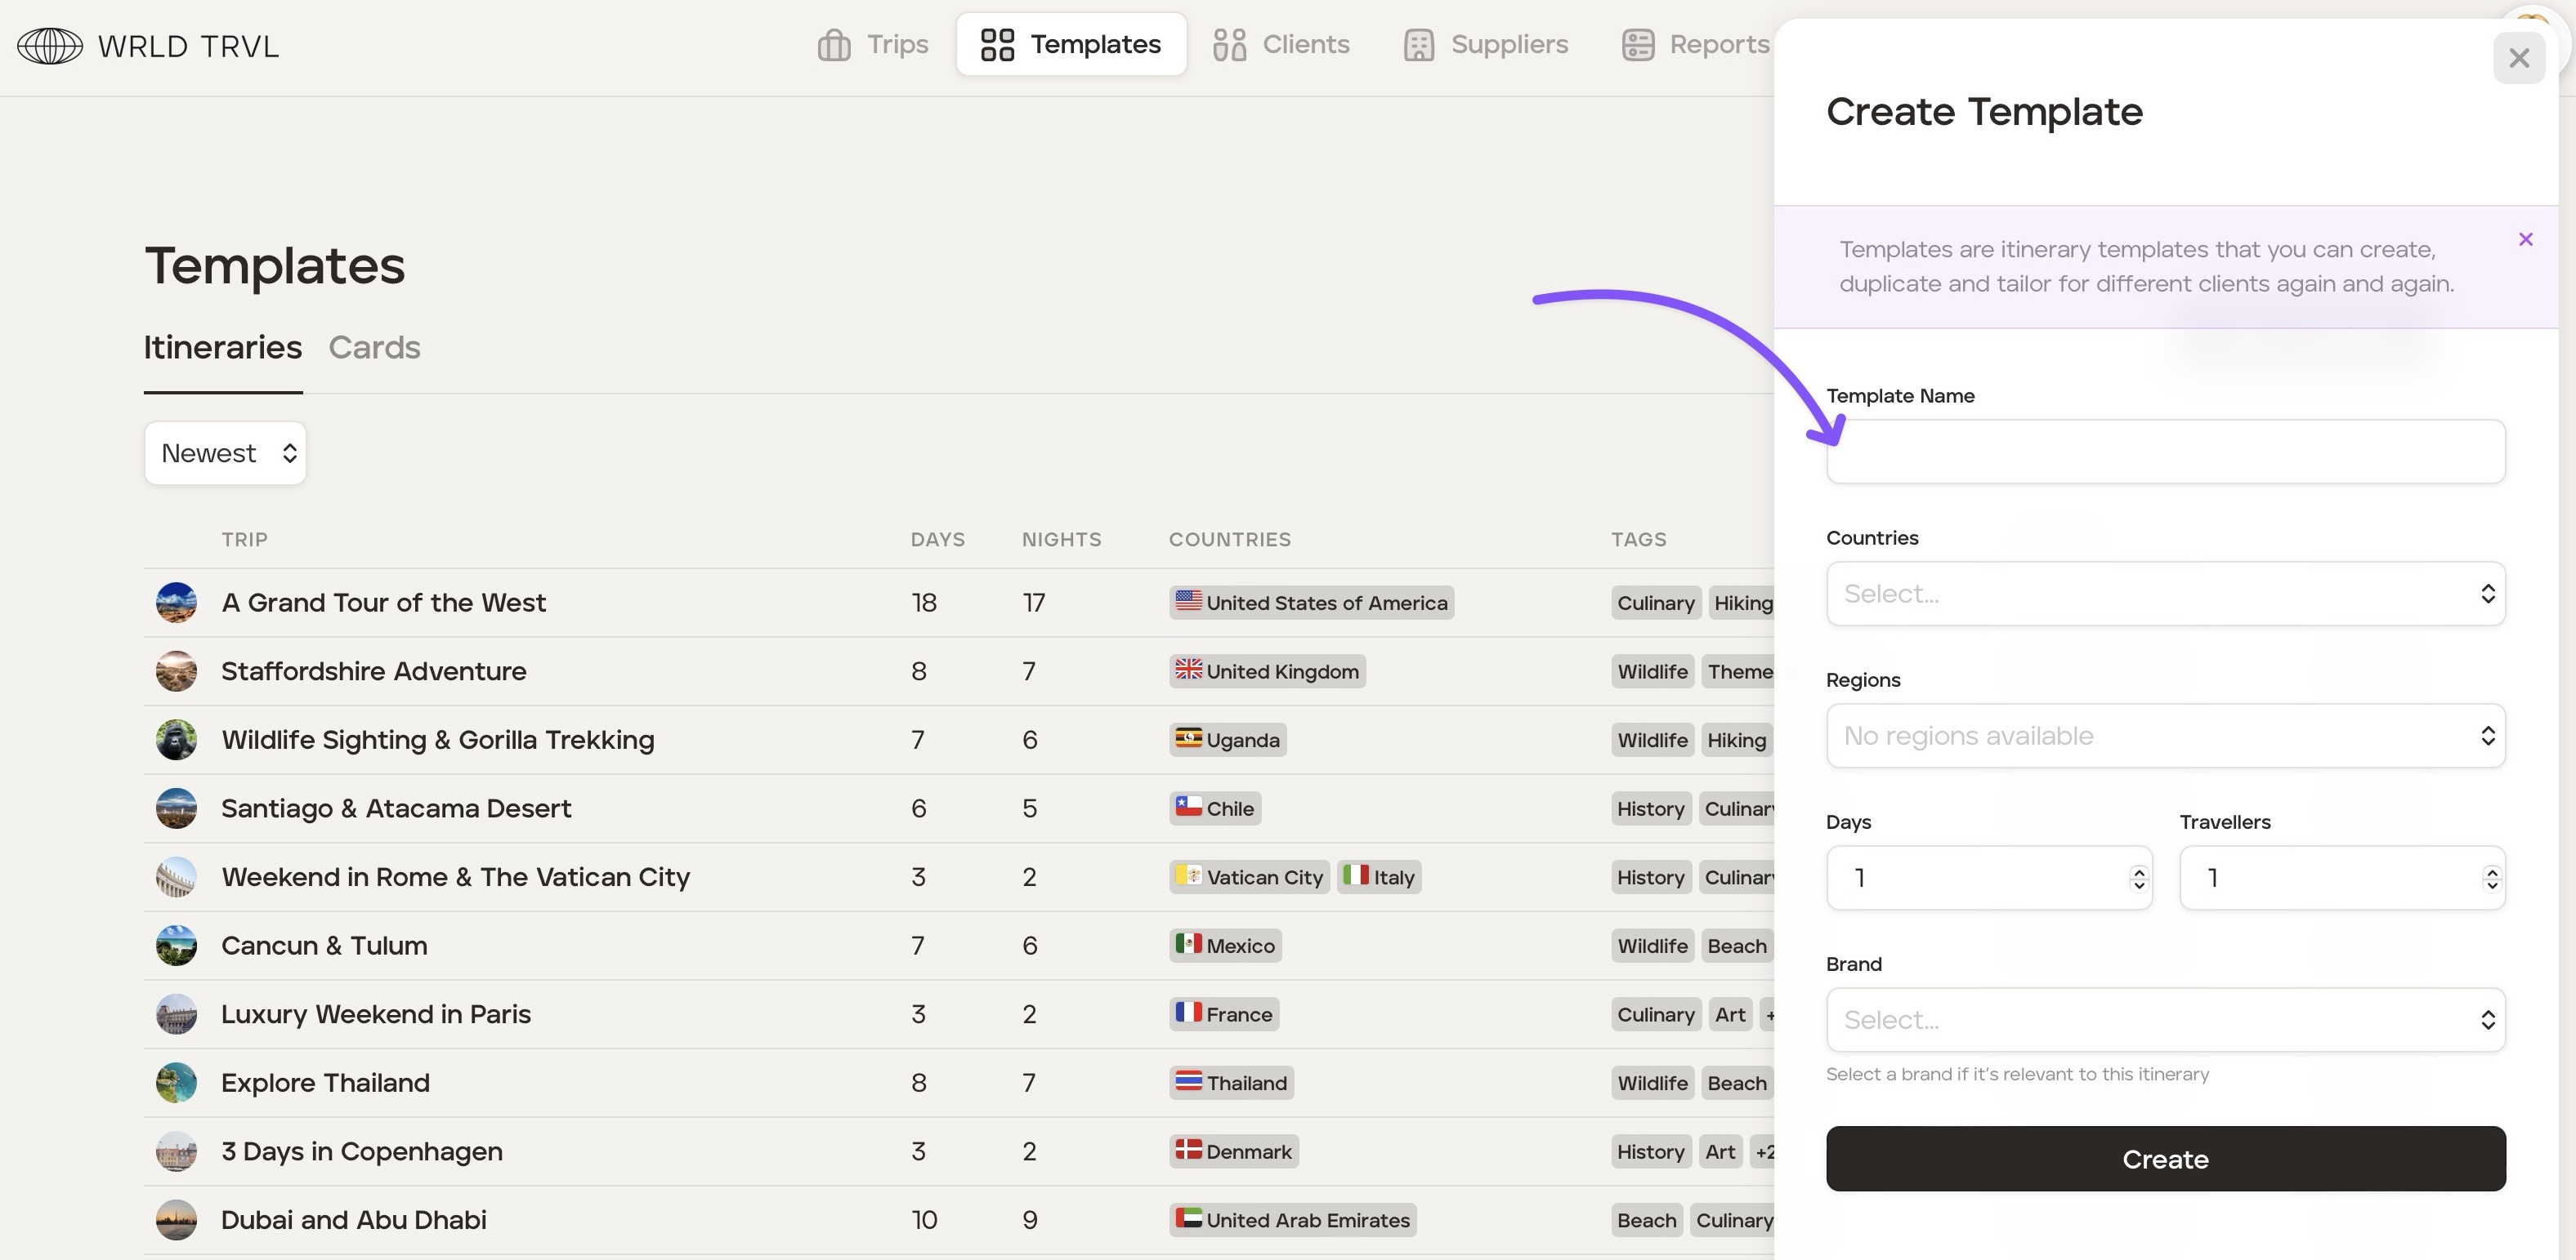Open the Brand select dropdown
The image size is (2576, 1260).
(x=2165, y=1019)
